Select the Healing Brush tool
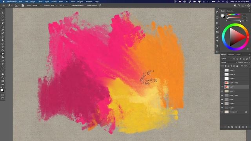 click(3, 33)
